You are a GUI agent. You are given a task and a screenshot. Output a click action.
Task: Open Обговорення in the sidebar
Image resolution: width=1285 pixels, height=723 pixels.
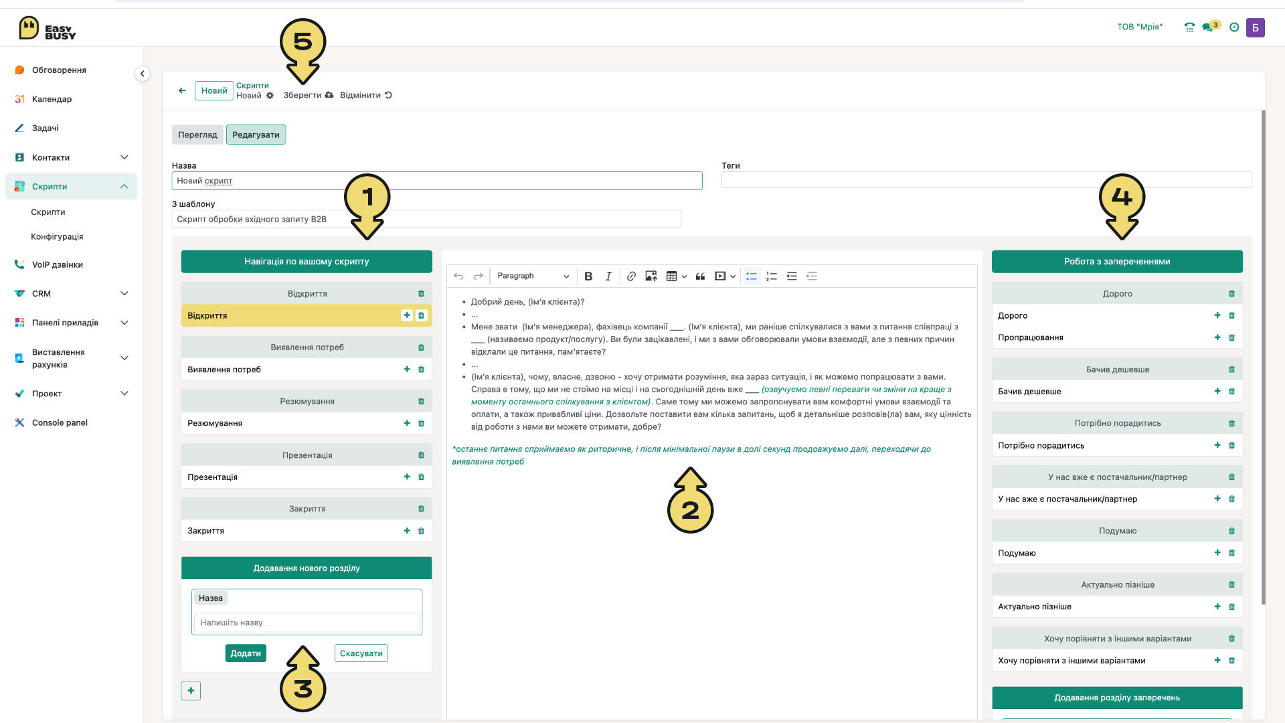(x=59, y=70)
